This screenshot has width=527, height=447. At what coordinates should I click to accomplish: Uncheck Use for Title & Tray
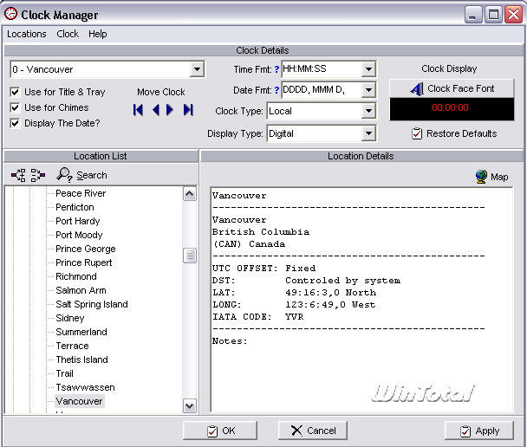click(x=16, y=92)
